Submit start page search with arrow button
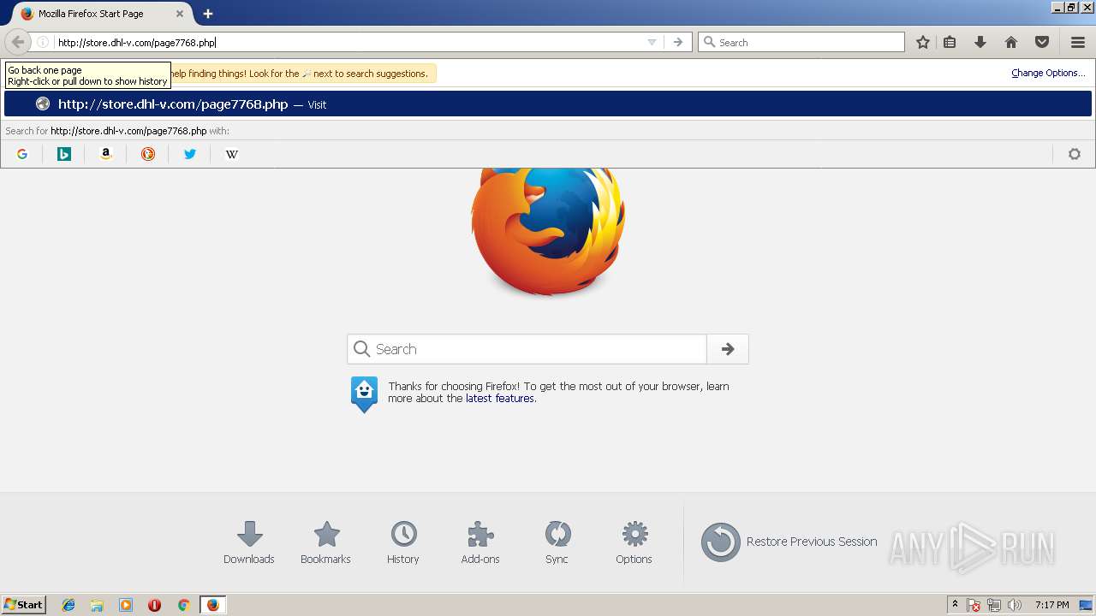1096x616 pixels. click(x=728, y=349)
